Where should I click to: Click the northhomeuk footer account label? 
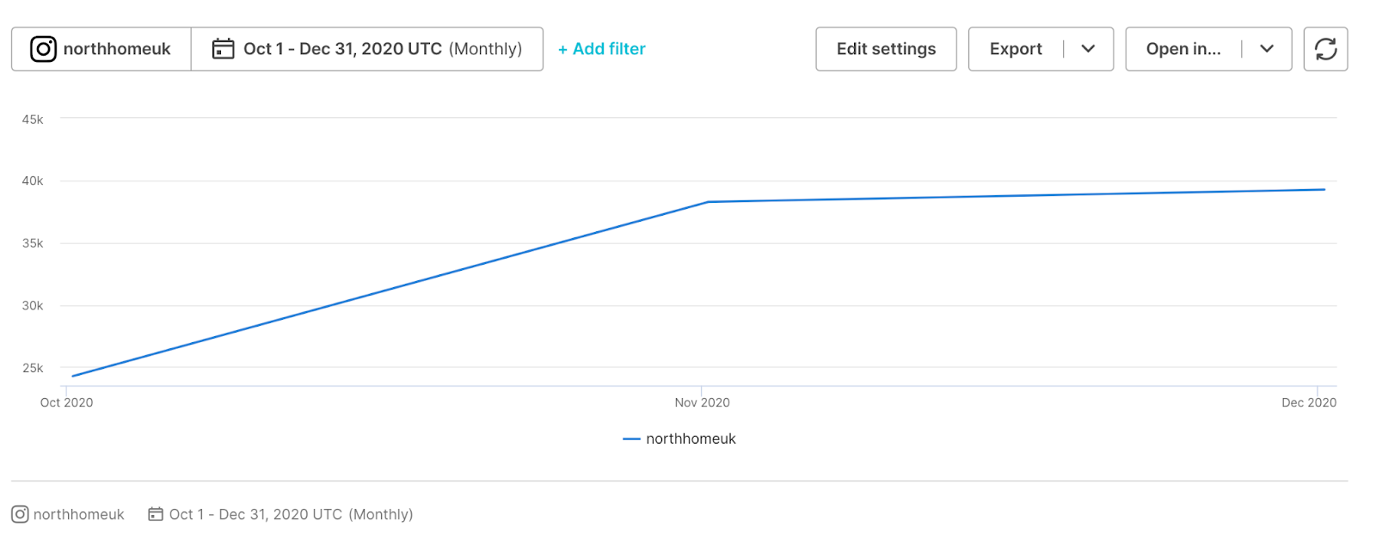coord(78,513)
